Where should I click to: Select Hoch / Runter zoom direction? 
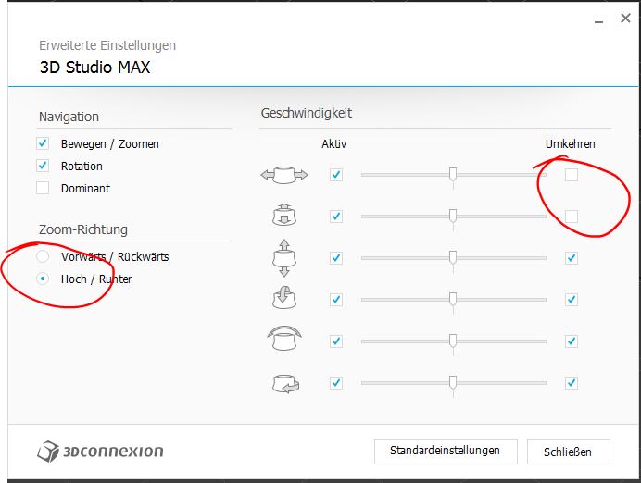point(43,279)
